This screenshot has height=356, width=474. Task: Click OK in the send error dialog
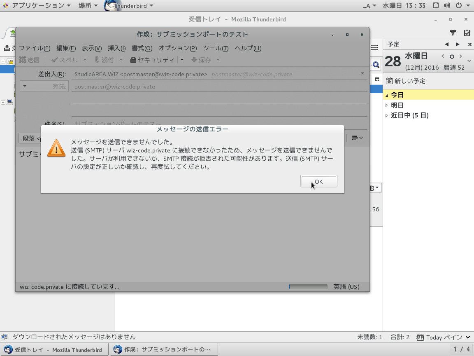point(318,181)
